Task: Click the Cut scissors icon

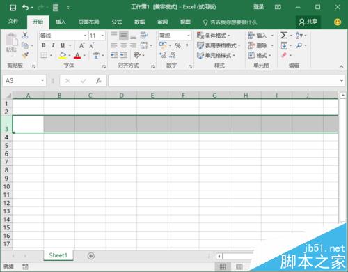Action: [x=25, y=36]
